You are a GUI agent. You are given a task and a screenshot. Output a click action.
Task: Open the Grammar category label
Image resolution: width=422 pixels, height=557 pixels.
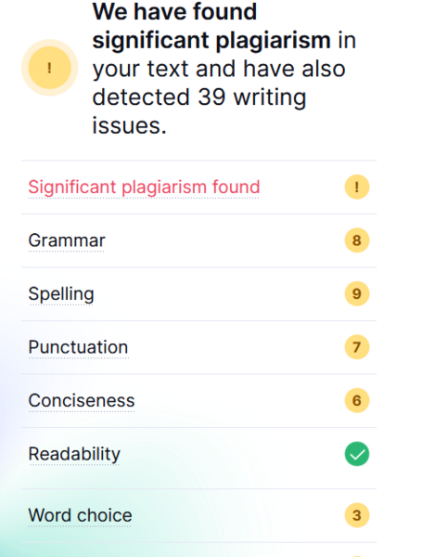coord(67,240)
